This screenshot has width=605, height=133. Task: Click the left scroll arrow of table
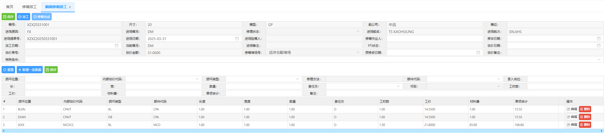pyautogui.click(x=3, y=131)
